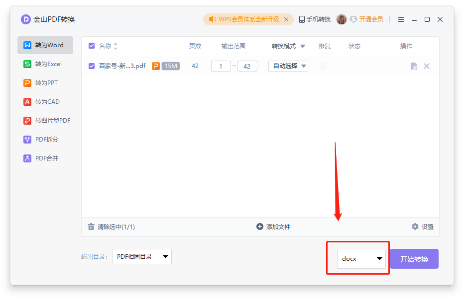The height and width of the screenshot is (299, 464).
Task: Click 清除选中(1/1) trash button
Action: point(111,226)
